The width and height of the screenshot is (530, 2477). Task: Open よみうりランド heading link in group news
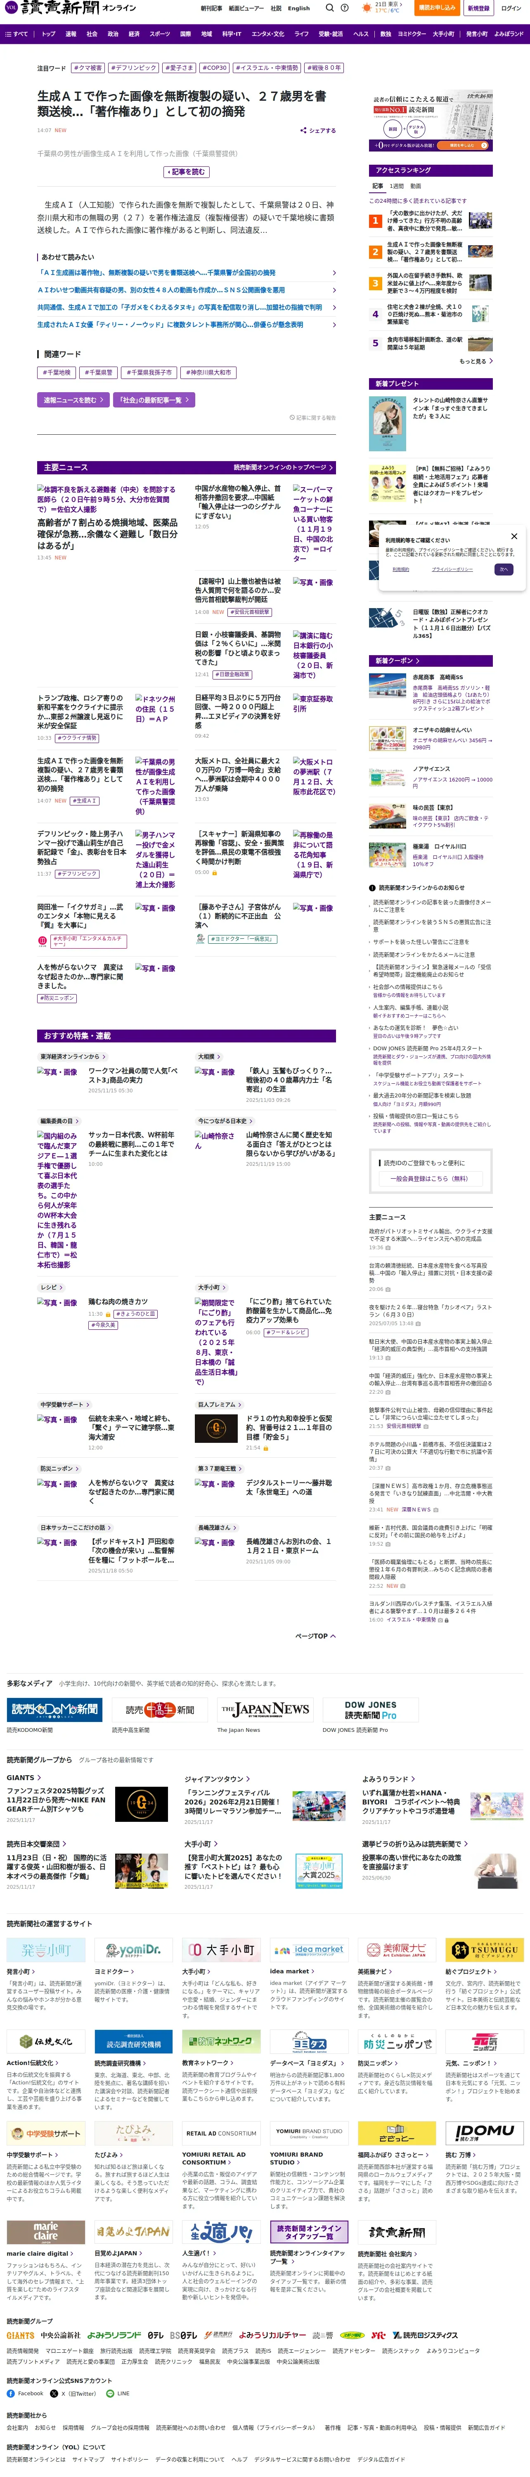click(x=388, y=1779)
